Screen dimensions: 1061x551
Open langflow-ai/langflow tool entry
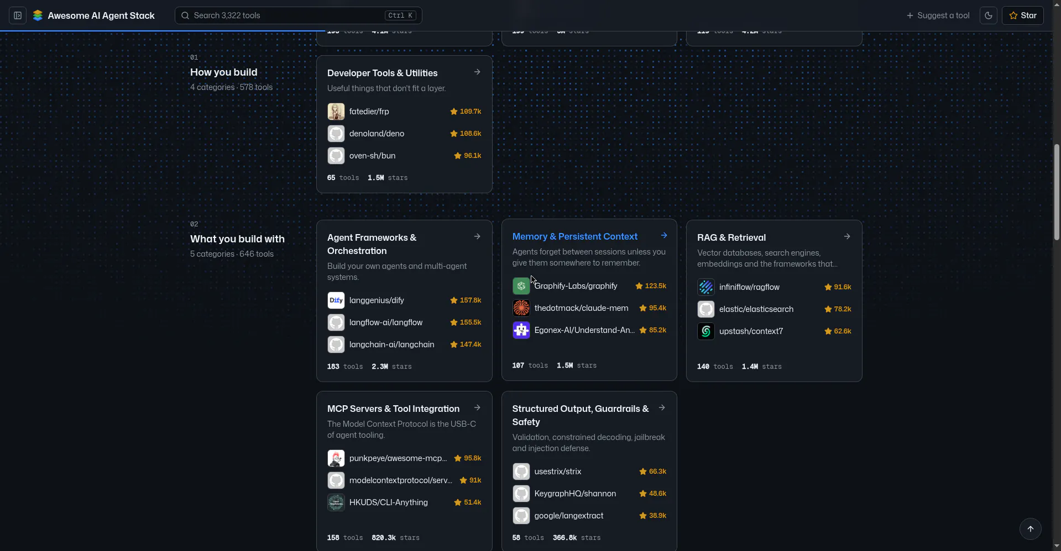[404, 322]
